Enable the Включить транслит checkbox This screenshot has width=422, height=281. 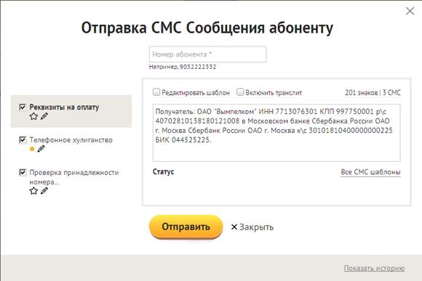(x=240, y=92)
